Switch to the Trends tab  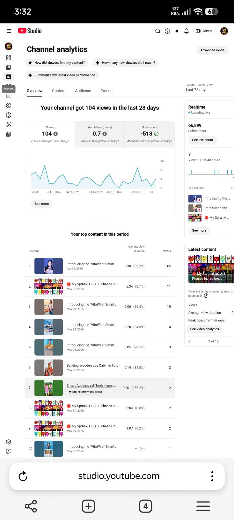[x=106, y=91]
